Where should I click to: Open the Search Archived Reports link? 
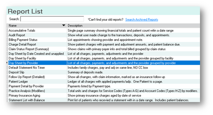[x=142, y=20]
